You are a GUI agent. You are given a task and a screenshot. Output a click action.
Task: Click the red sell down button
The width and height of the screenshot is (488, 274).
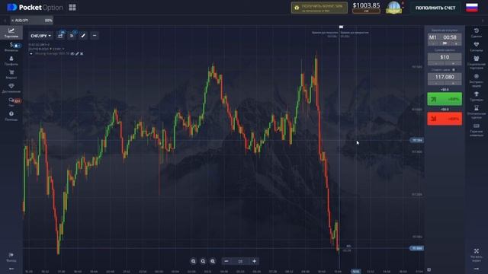coord(445,119)
